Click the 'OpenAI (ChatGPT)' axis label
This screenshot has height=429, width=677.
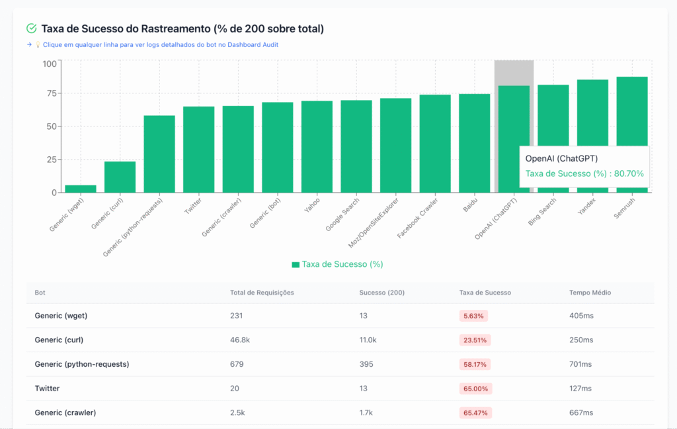(x=496, y=218)
